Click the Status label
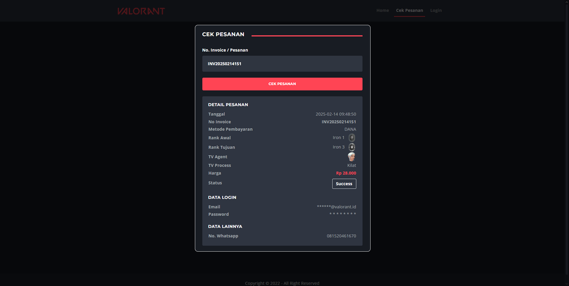 215,183
